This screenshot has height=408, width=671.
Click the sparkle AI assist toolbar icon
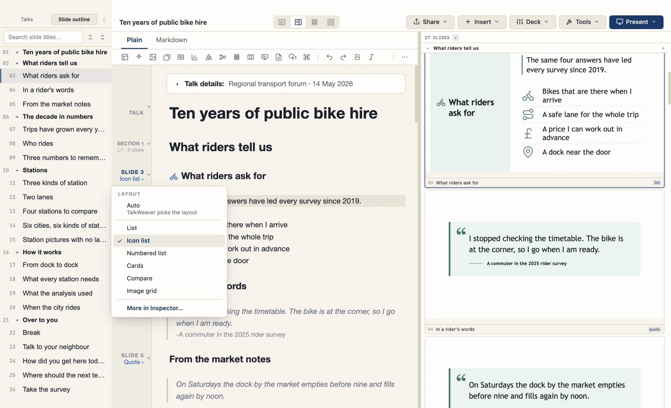point(139,57)
